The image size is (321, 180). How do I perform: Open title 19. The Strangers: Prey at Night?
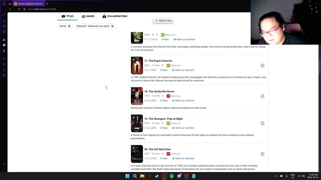[164, 119]
